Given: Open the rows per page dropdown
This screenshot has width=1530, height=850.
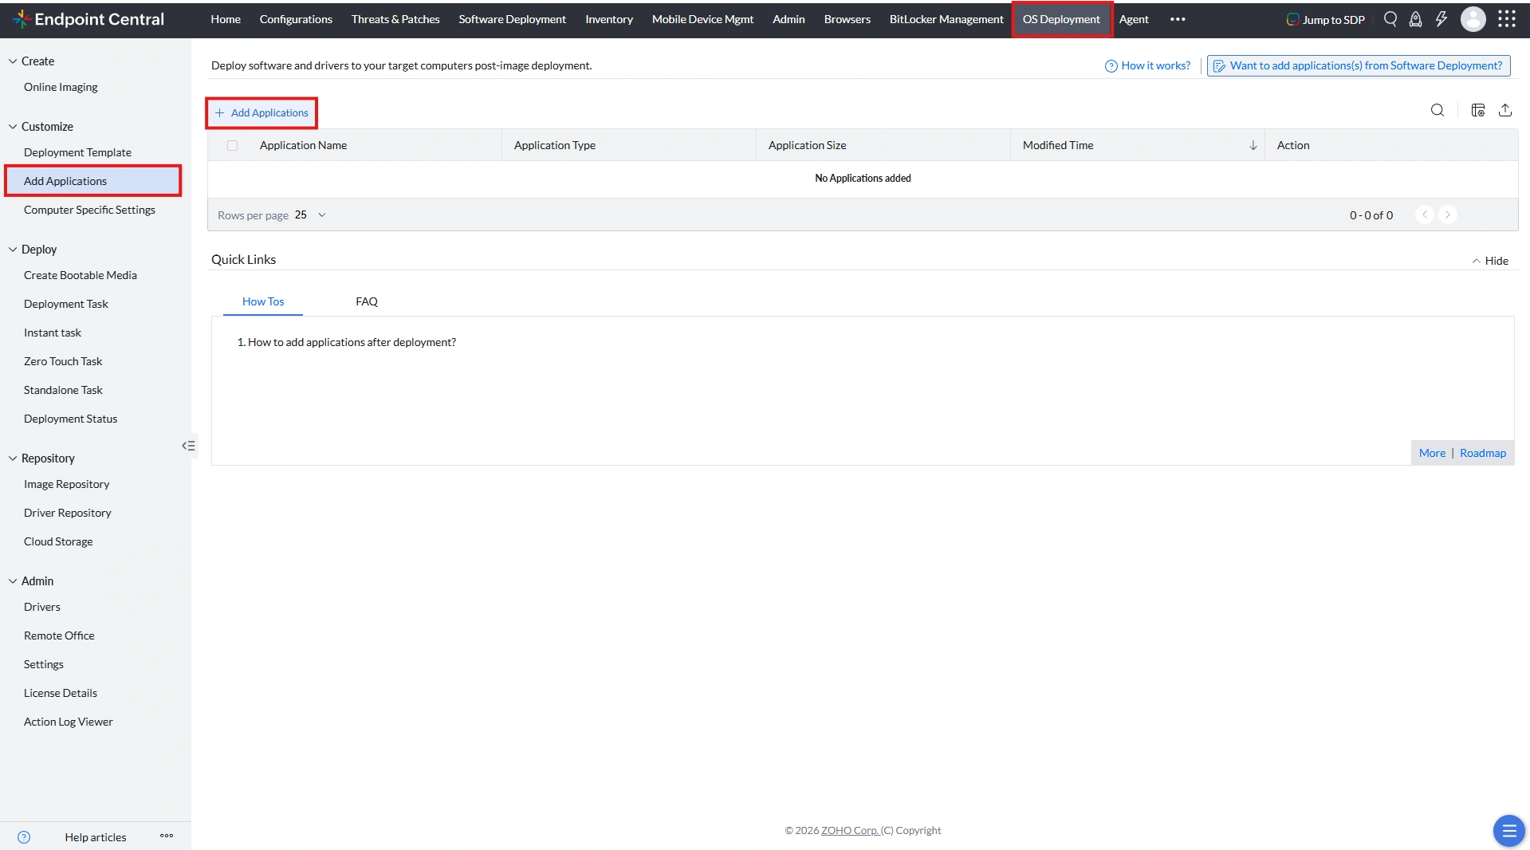Looking at the screenshot, I should [311, 214].
